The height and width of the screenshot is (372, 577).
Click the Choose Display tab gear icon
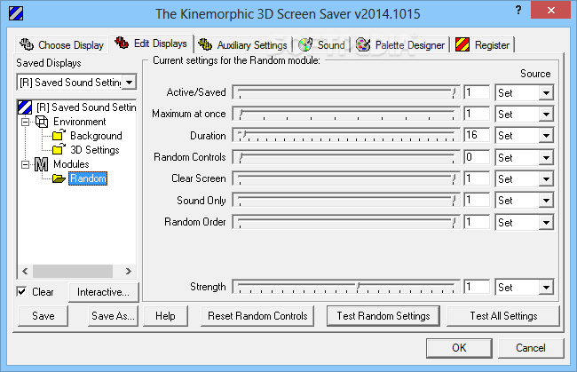27,44
